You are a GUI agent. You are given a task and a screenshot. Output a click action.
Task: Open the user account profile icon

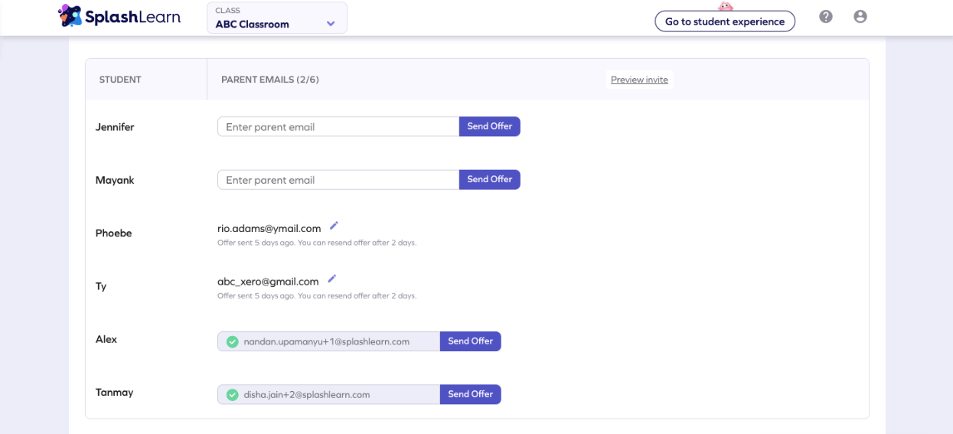click(x=860, y=17)
